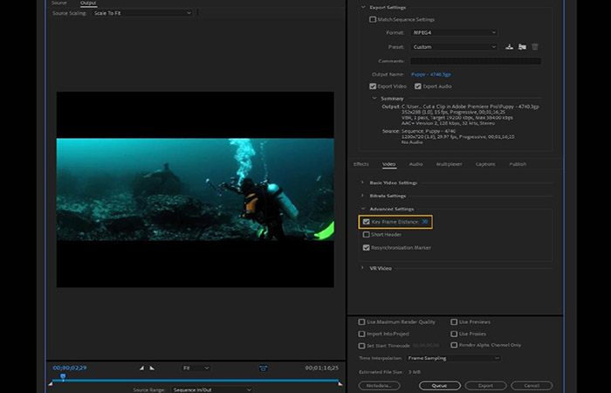Image resolution: width=611 pixels, height=393 pixels.
Task: Expand Basic Video Settings
Action: (x=362, y=183)
